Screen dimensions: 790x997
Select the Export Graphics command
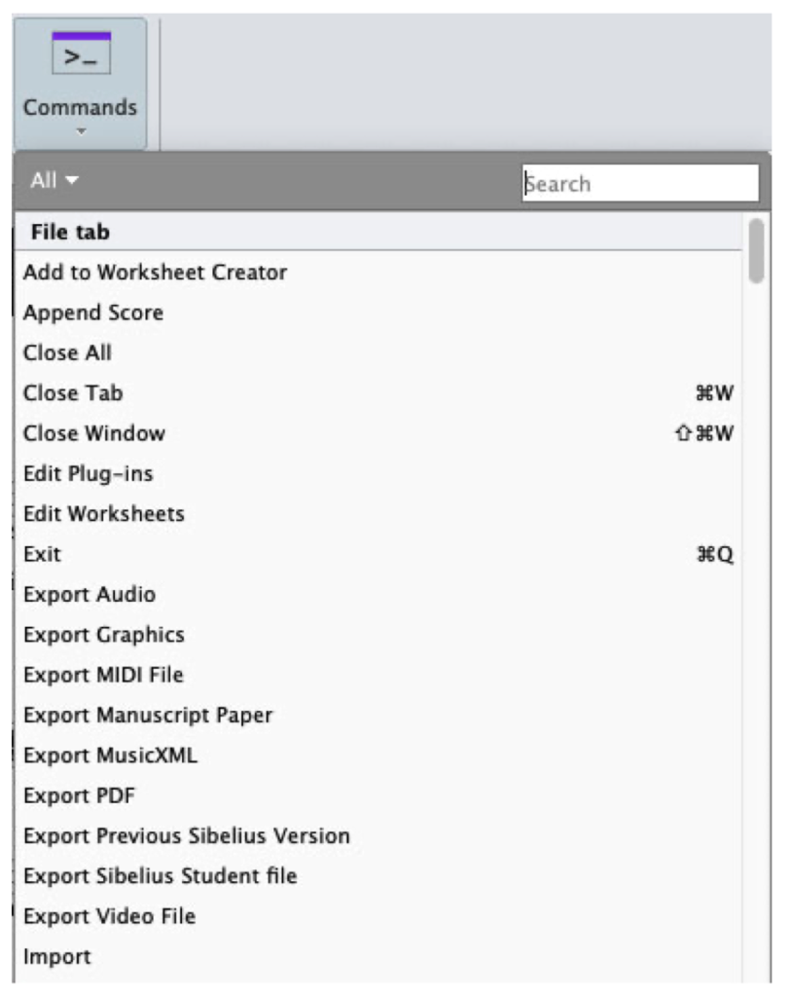pyautogui.click(x=104, y=635)
